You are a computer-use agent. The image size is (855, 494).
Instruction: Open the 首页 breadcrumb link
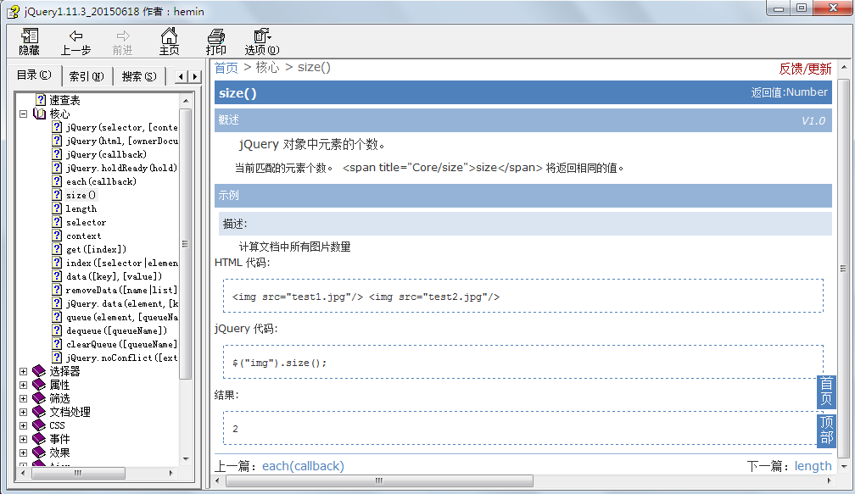coord(226,68)
